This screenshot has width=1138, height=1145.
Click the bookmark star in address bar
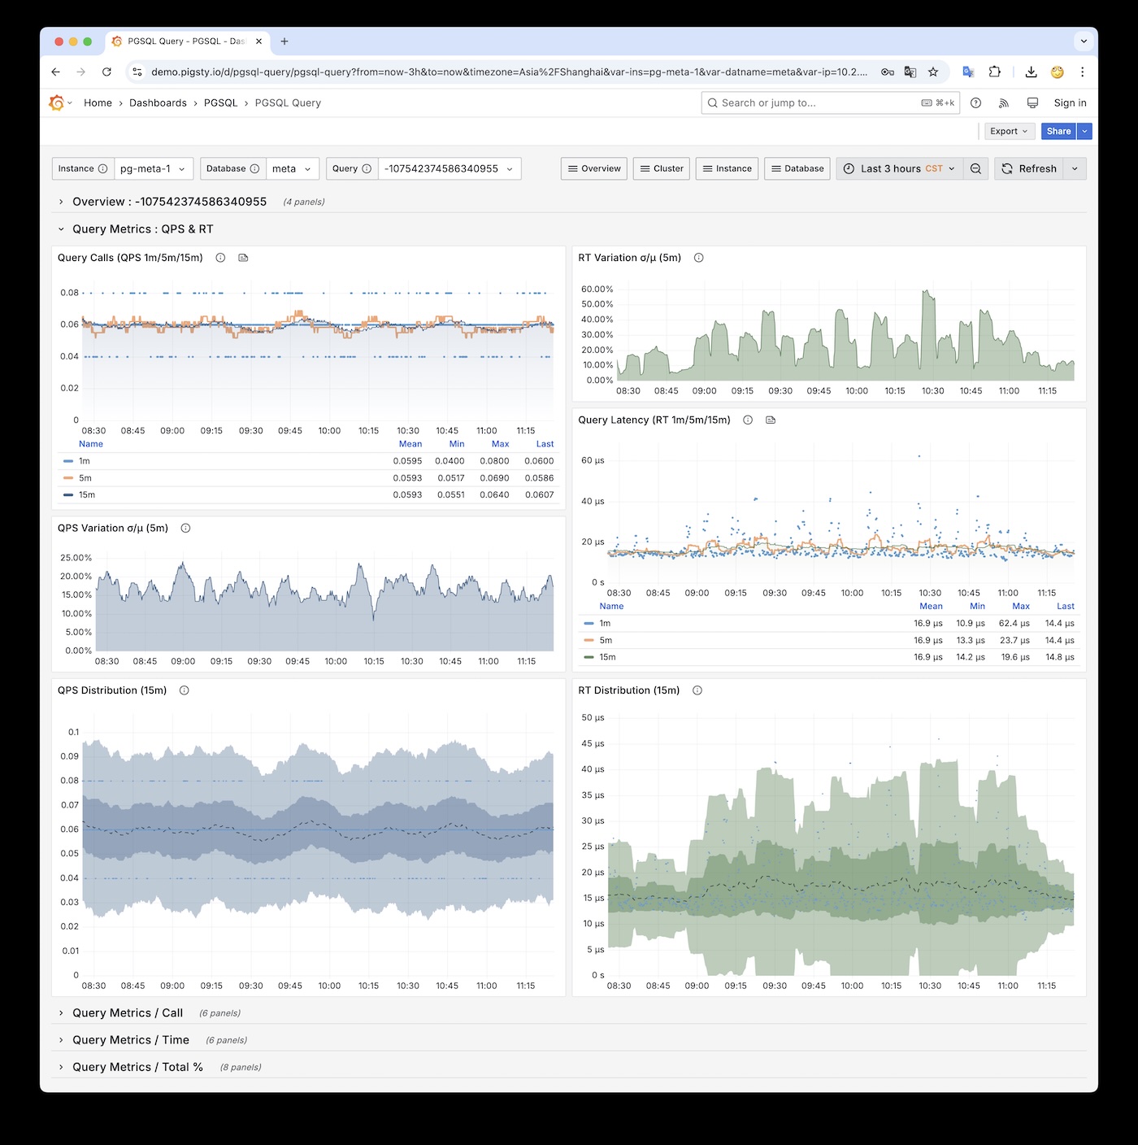pyautogui.click(x=933, y=72)
